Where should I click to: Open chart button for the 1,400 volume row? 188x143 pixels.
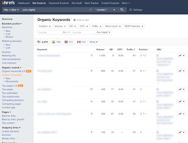182,56
